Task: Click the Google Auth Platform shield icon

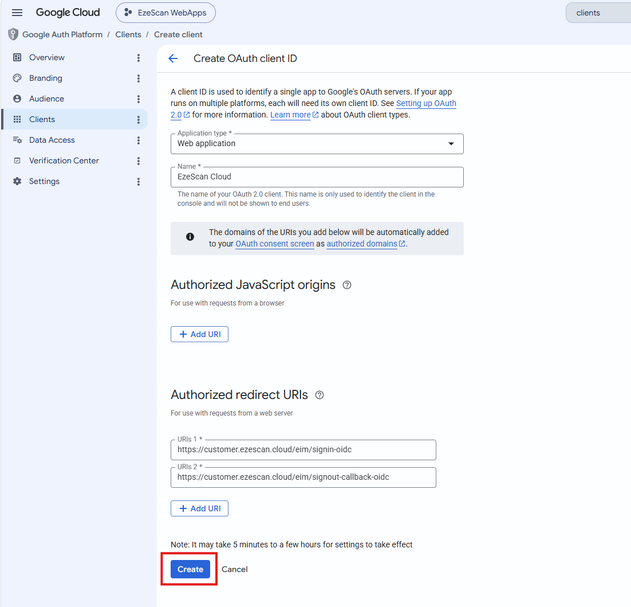Action: pyautogui.click(x=13, y=34)
